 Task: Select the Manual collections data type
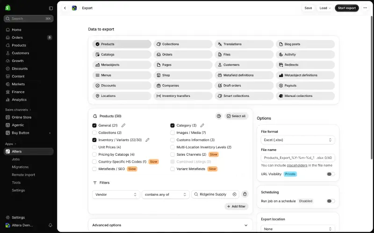[305, 96]
